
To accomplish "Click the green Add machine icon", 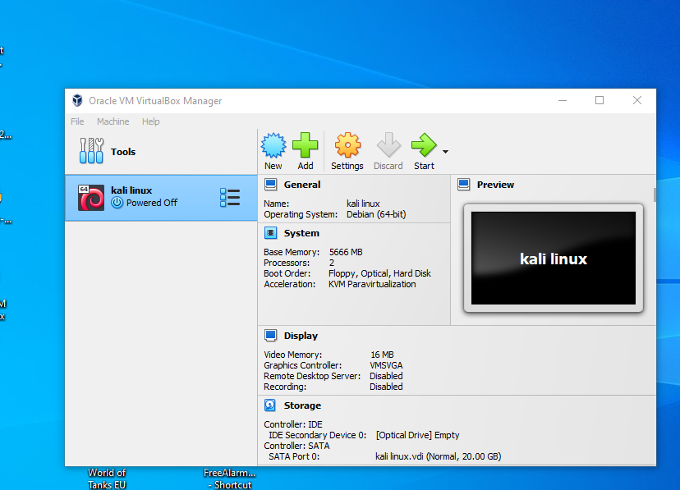I will [x=306, y=145].
